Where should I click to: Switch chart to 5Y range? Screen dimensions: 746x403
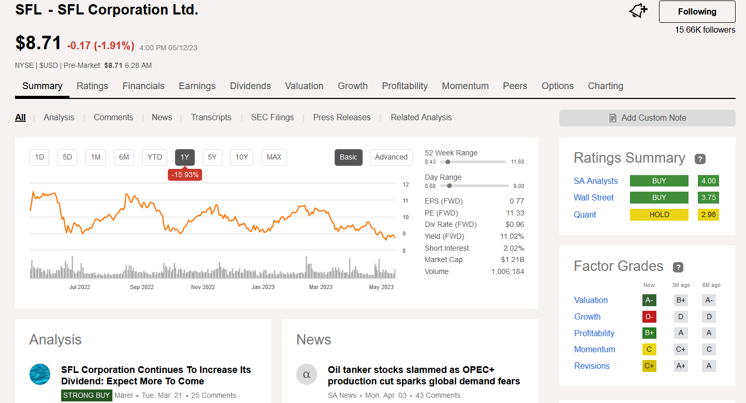tap(212, 157)
